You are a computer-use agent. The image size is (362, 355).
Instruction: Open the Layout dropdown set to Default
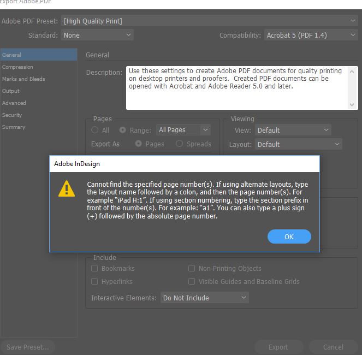pos(298,144)
